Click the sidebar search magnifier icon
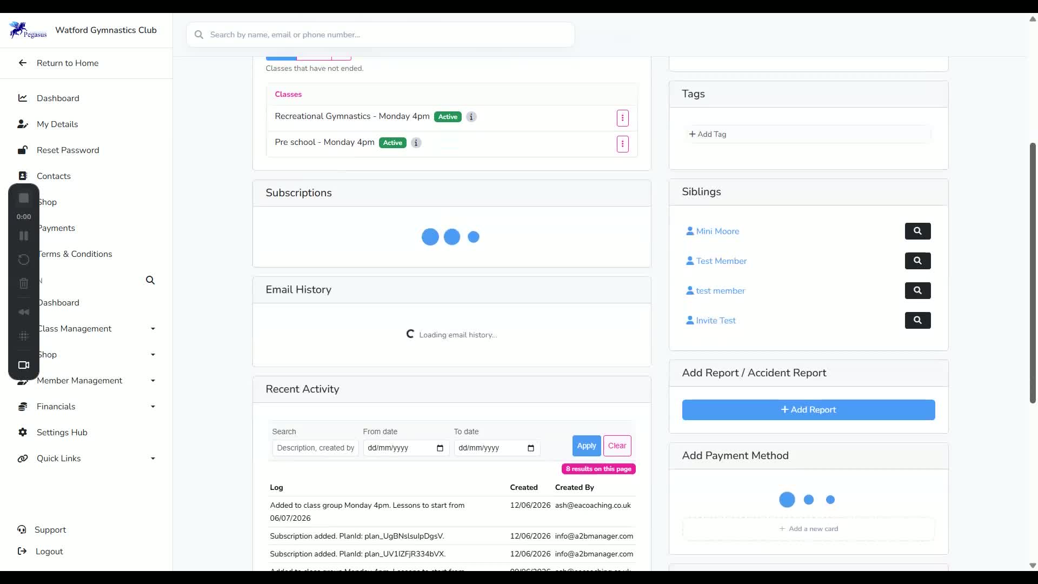Screen dimensions: 1038x584 click(x=150, y=280)
